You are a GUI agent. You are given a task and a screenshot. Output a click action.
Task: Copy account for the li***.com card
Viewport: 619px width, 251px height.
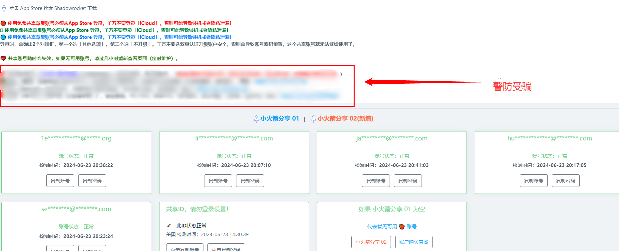(x=218, y=181)
